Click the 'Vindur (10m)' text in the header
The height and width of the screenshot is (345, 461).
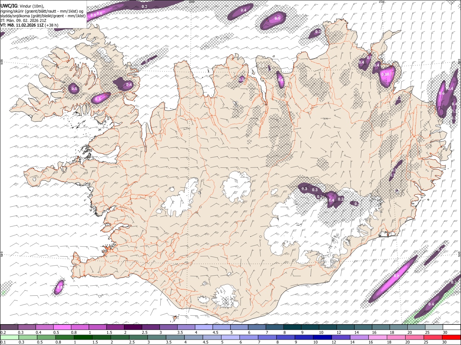(32, 6)
